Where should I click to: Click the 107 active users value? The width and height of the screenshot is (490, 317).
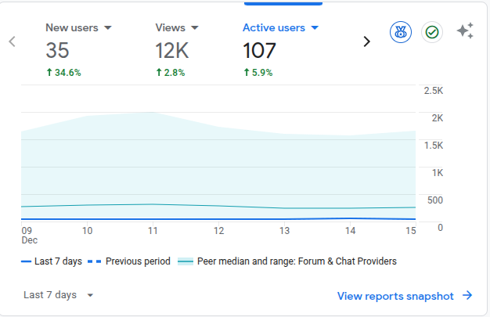[259, 52]
